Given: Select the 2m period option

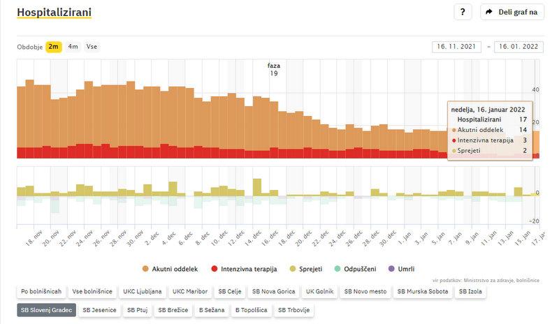Looking at the screenshot, I should [53, 47].
